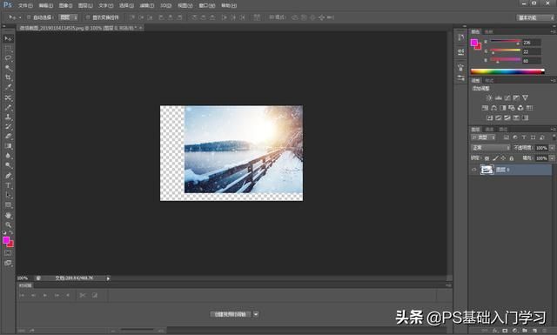Screen dimensions: 557x335
Task: Add Channel Mixer adjustment icon
Action: (520, 108)
